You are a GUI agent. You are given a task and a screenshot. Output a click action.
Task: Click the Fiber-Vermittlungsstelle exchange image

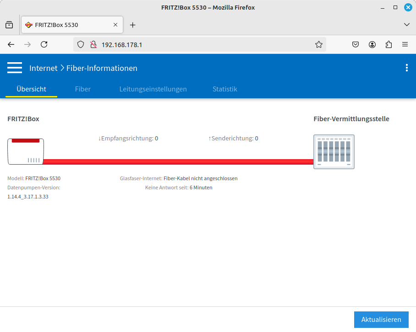tap(334, 152)
